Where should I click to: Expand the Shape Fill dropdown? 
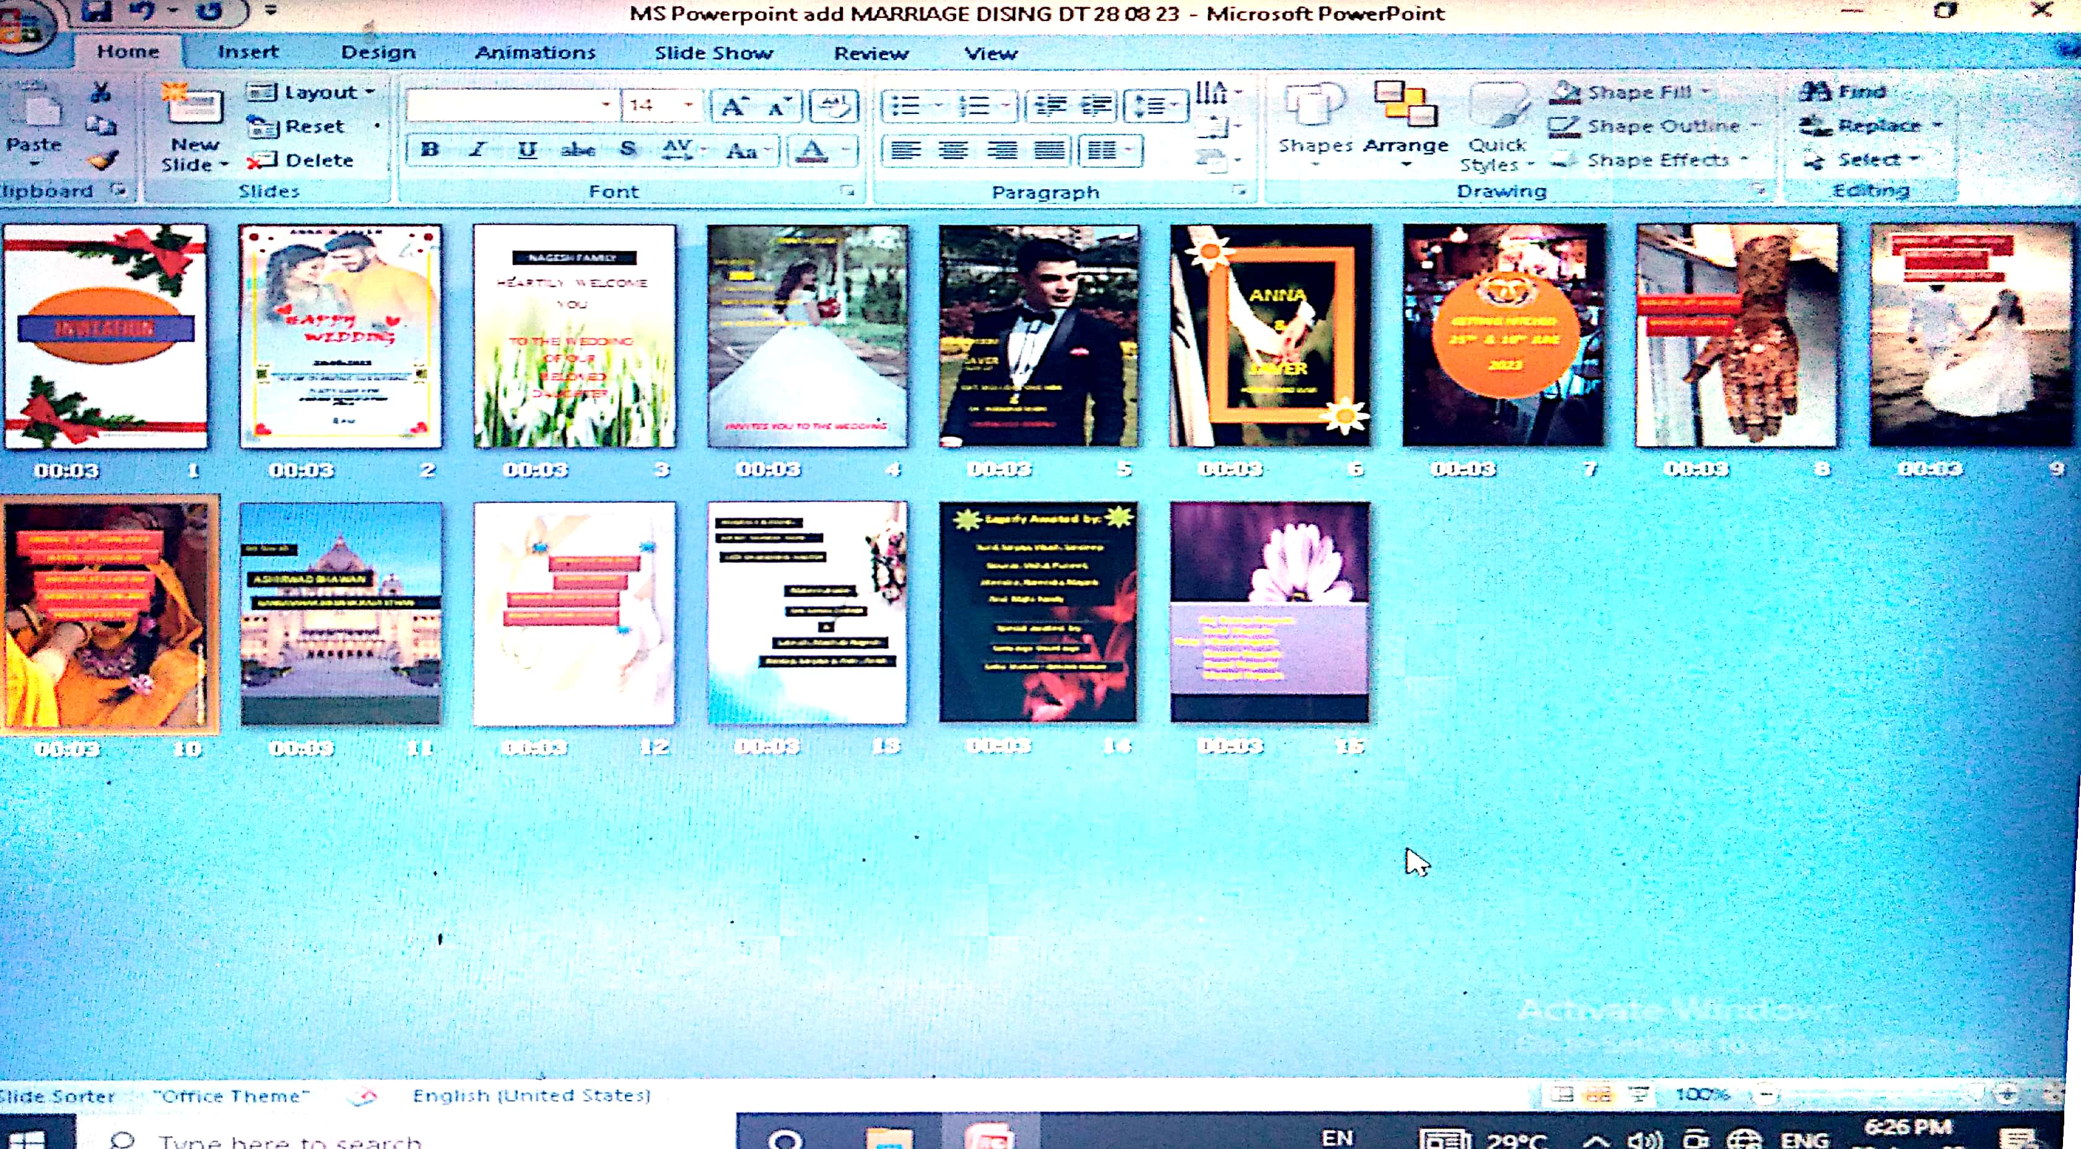point(1706,92)
